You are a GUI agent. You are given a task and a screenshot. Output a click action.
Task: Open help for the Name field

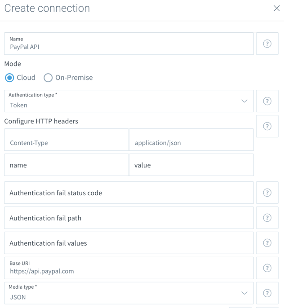coord(267,44)
